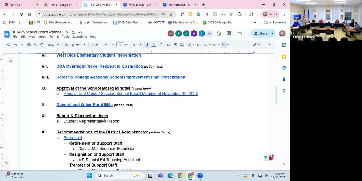
Task: Open Zoom app in taskbar
Action: [x=200, y=176]
